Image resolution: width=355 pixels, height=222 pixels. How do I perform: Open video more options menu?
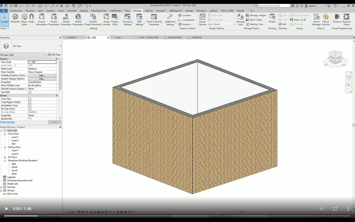click(x=348, y=209)
